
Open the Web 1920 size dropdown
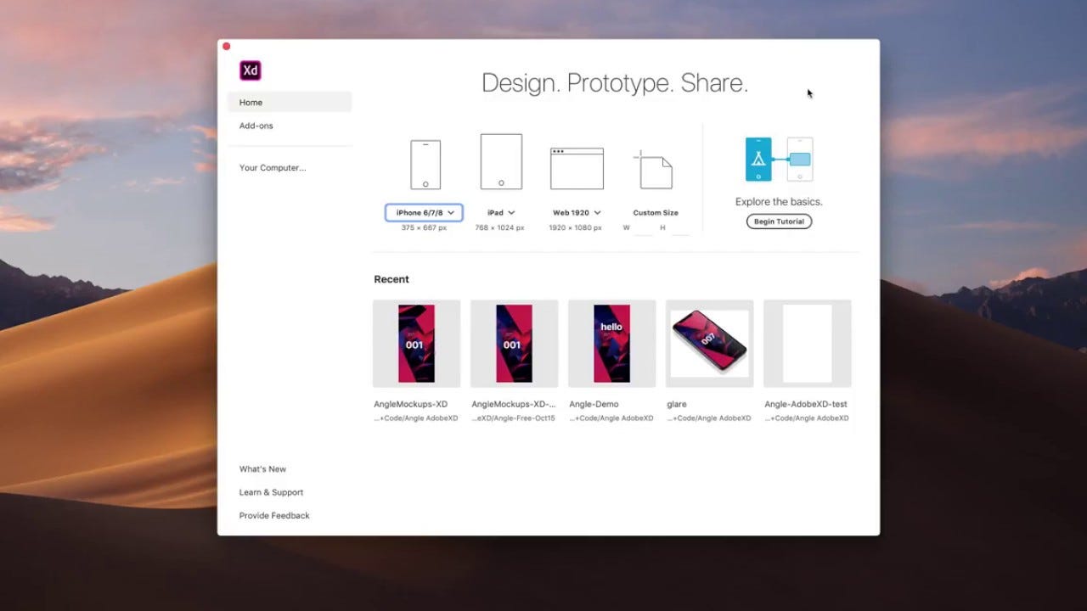tap(577, 212)
